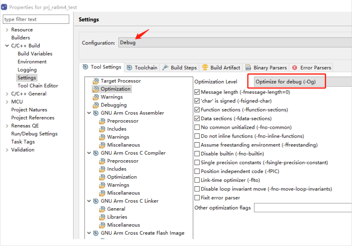The width and height of the screenshot is (352, 246).
Task: Click the C Compiler Optimization icon
Action: tap(102, 177)
